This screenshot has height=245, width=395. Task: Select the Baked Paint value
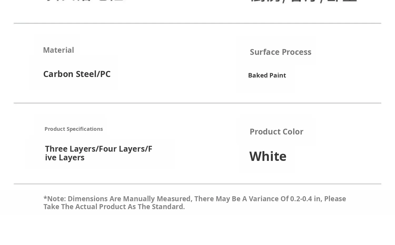click(267, 75)
